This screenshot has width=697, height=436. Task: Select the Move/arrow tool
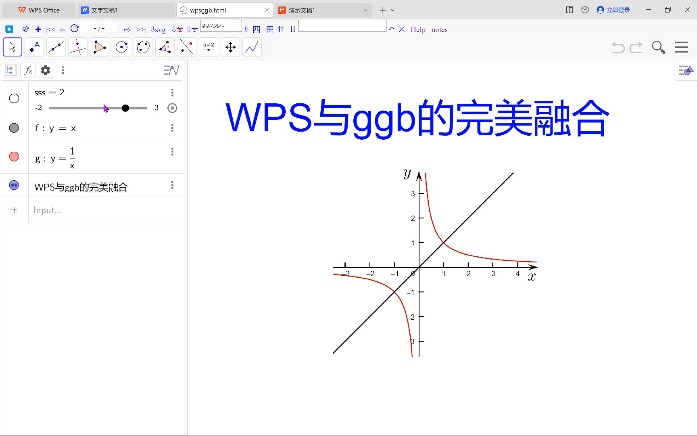(x=12, y=47)
